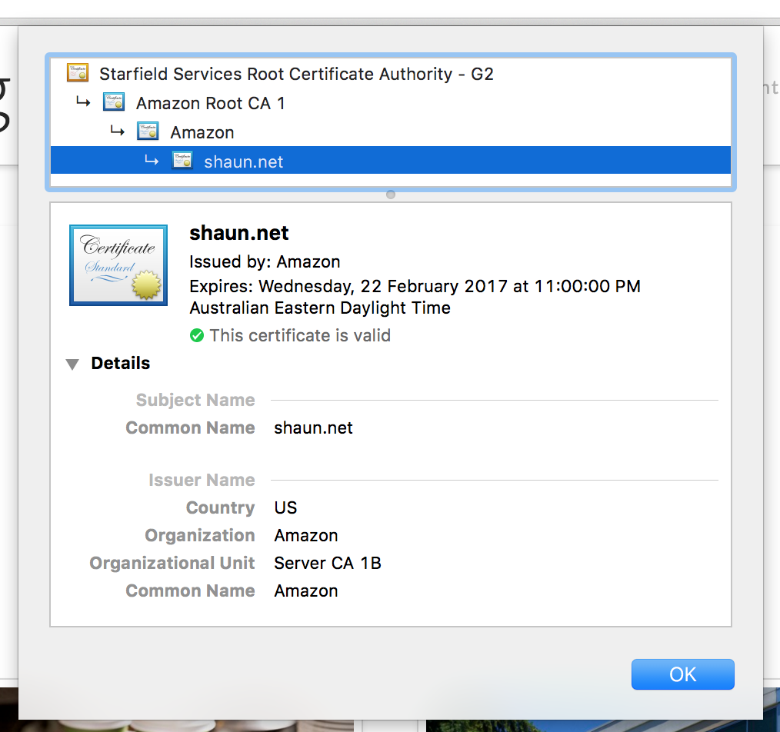Select the shaun.net row in the chain
Viewport: 780px width, 732px height.
click(244, 161)
